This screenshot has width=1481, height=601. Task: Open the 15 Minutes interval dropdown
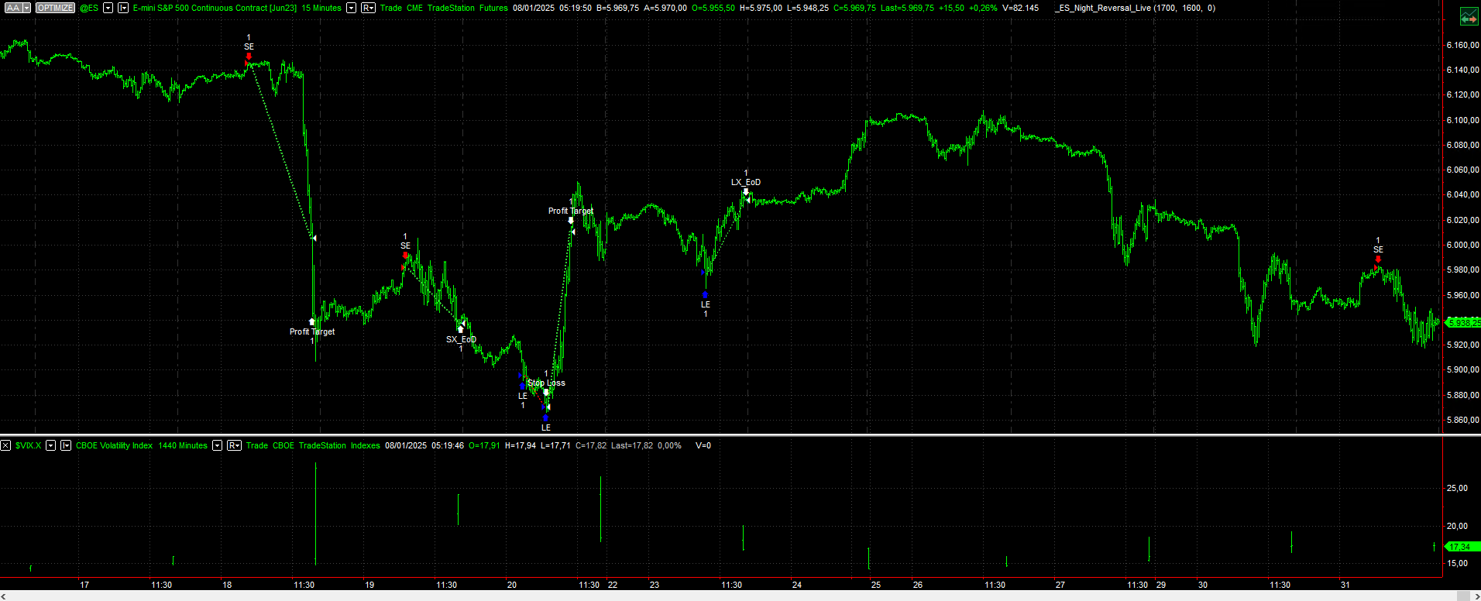[351, 8]
